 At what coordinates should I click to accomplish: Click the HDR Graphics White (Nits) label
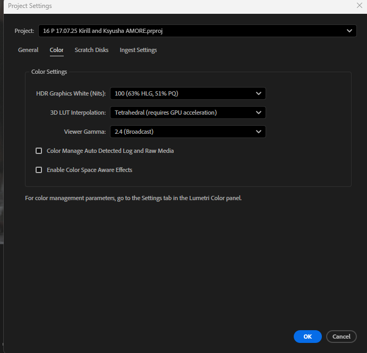point(71,93)
